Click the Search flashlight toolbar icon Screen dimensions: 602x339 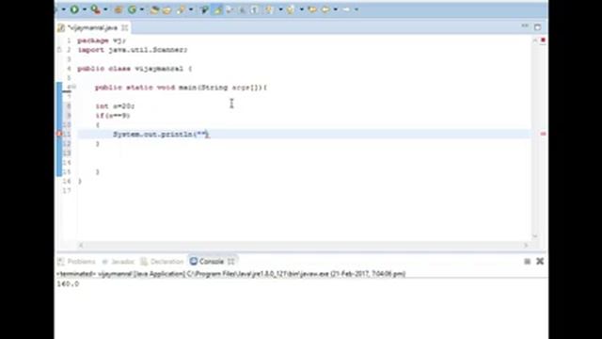point(181,9)
